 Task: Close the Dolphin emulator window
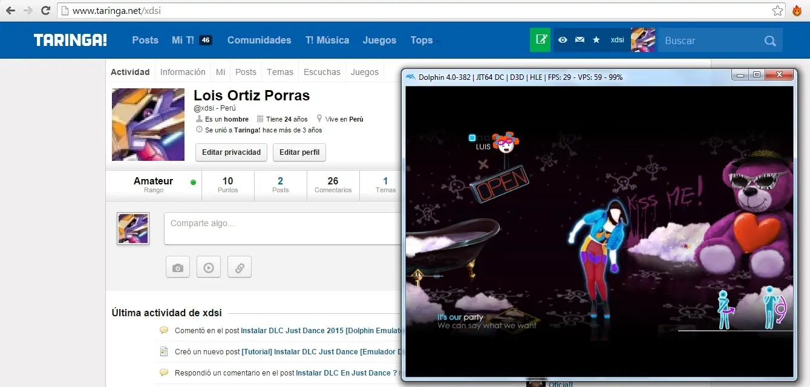(x=779, y=75)
